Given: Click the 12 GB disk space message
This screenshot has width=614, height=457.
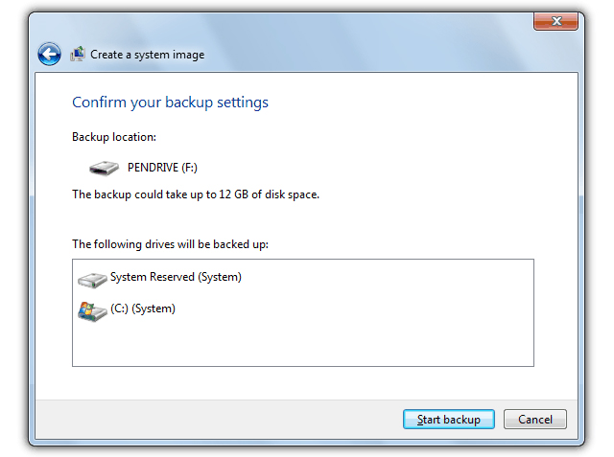Looking at the screenshot, I should click(x=196, y=194).
